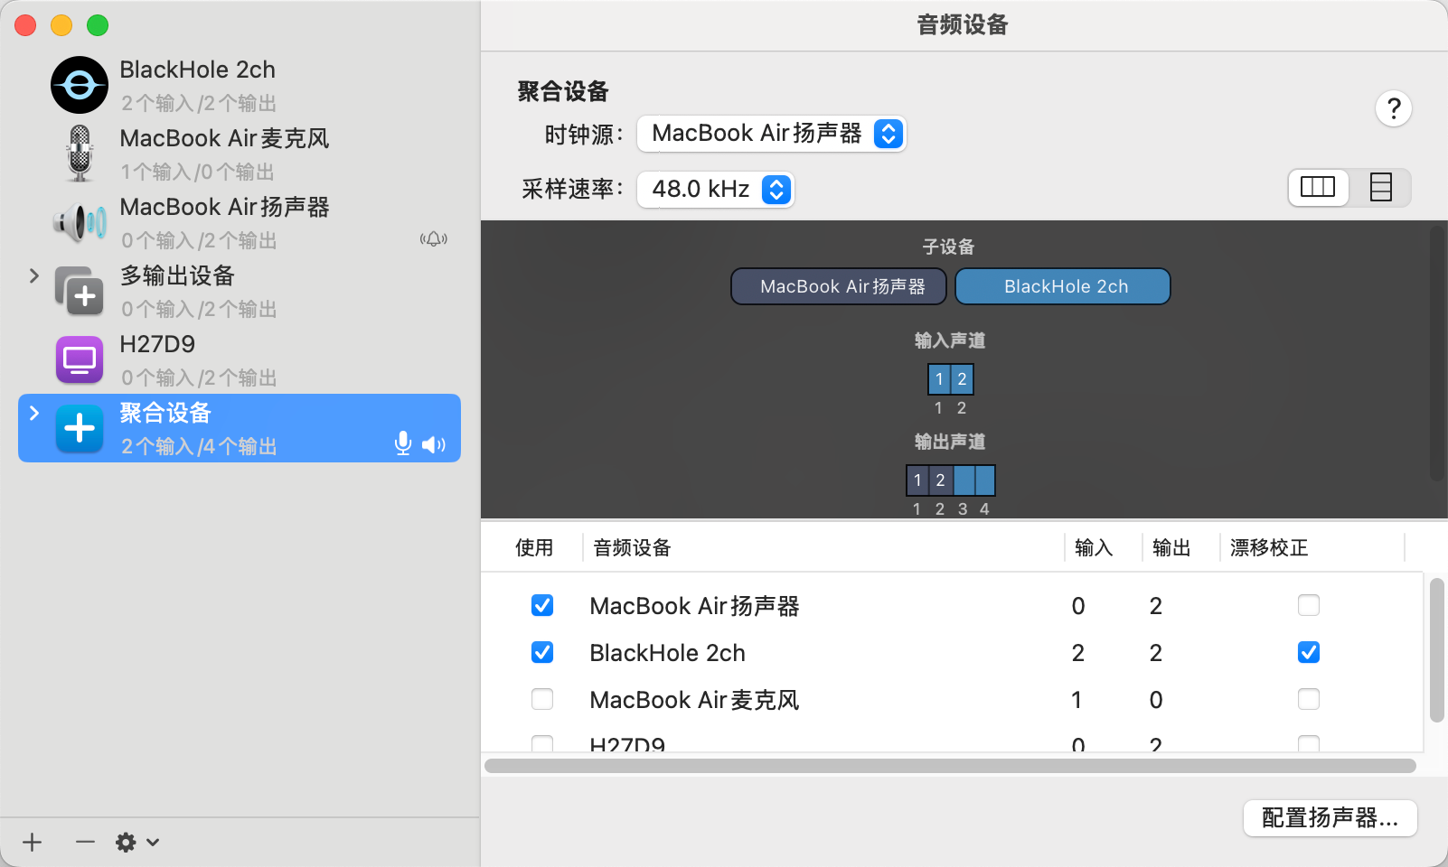Click the dark subdevice panel vertical scrollbar

(1437, 352)
